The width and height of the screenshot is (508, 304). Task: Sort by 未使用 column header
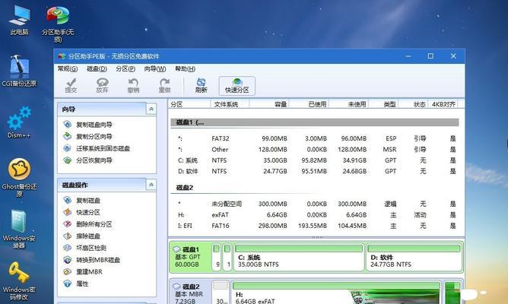348,104
